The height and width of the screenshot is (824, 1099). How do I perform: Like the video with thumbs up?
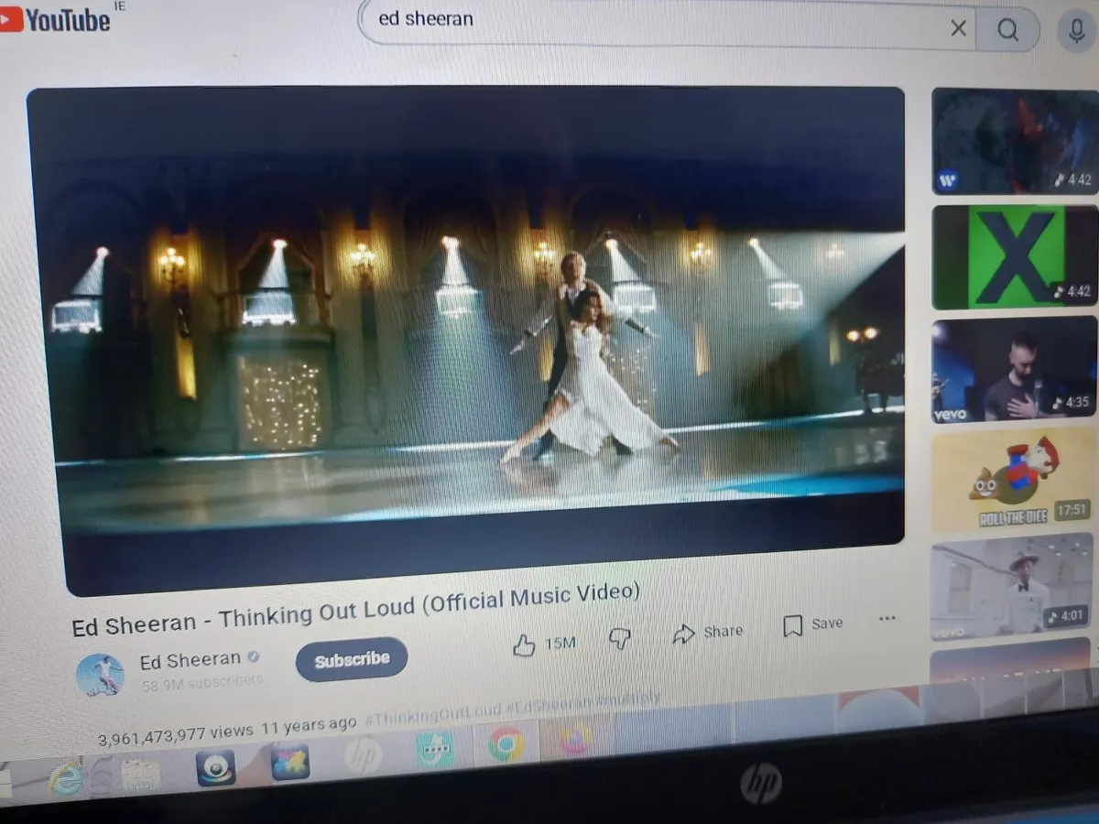coord(525,645)
